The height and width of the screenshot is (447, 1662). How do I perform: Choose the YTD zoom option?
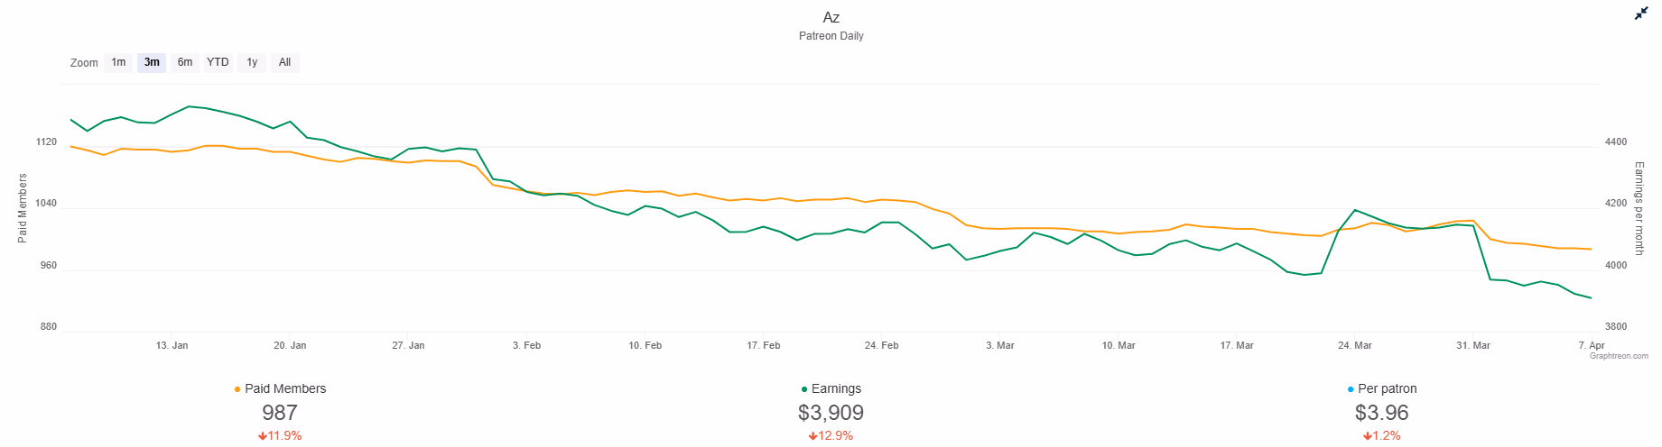(x=218, y=62)
